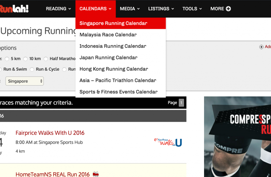271x177 pixels.
Task: Open the LISTINGS menu
Action: (x=161, y=9)
